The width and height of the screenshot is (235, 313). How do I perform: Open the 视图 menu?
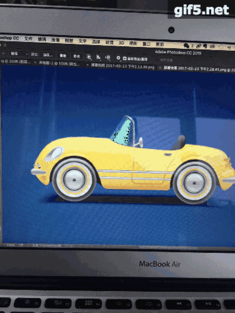pyautogui.click(x=133, y=43)
